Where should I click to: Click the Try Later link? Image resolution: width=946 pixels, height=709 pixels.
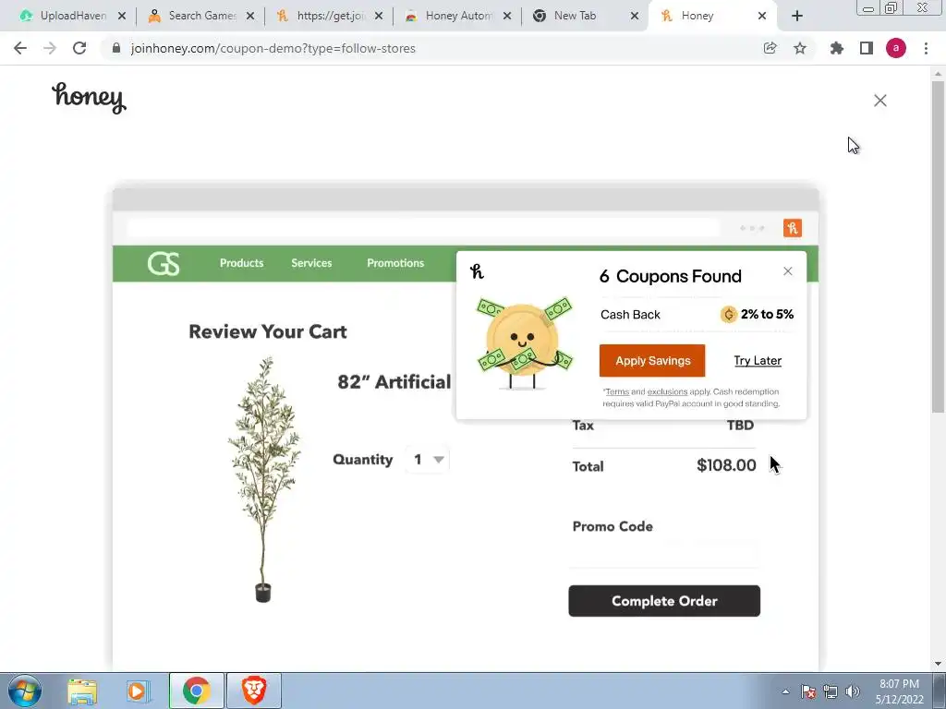tap(758, 361)
